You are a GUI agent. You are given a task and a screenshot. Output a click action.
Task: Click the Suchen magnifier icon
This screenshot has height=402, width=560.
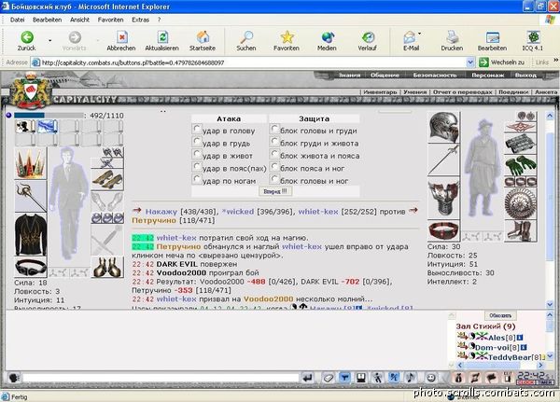point(246,36)
